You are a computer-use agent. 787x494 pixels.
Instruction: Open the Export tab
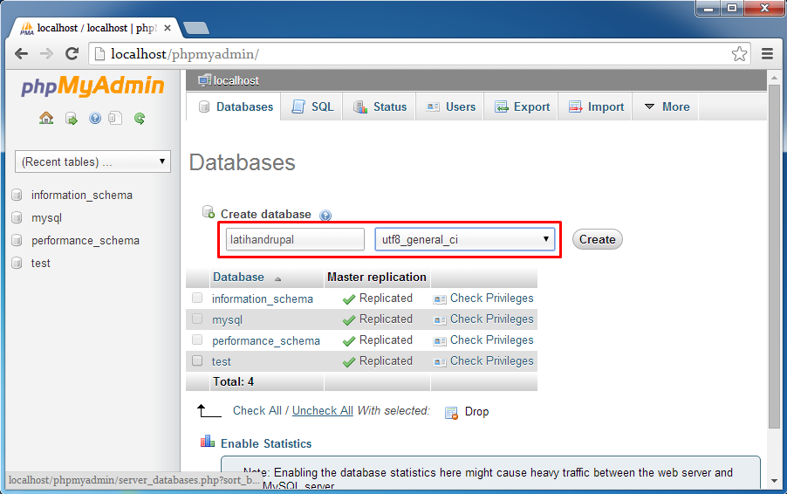[522, 107]
